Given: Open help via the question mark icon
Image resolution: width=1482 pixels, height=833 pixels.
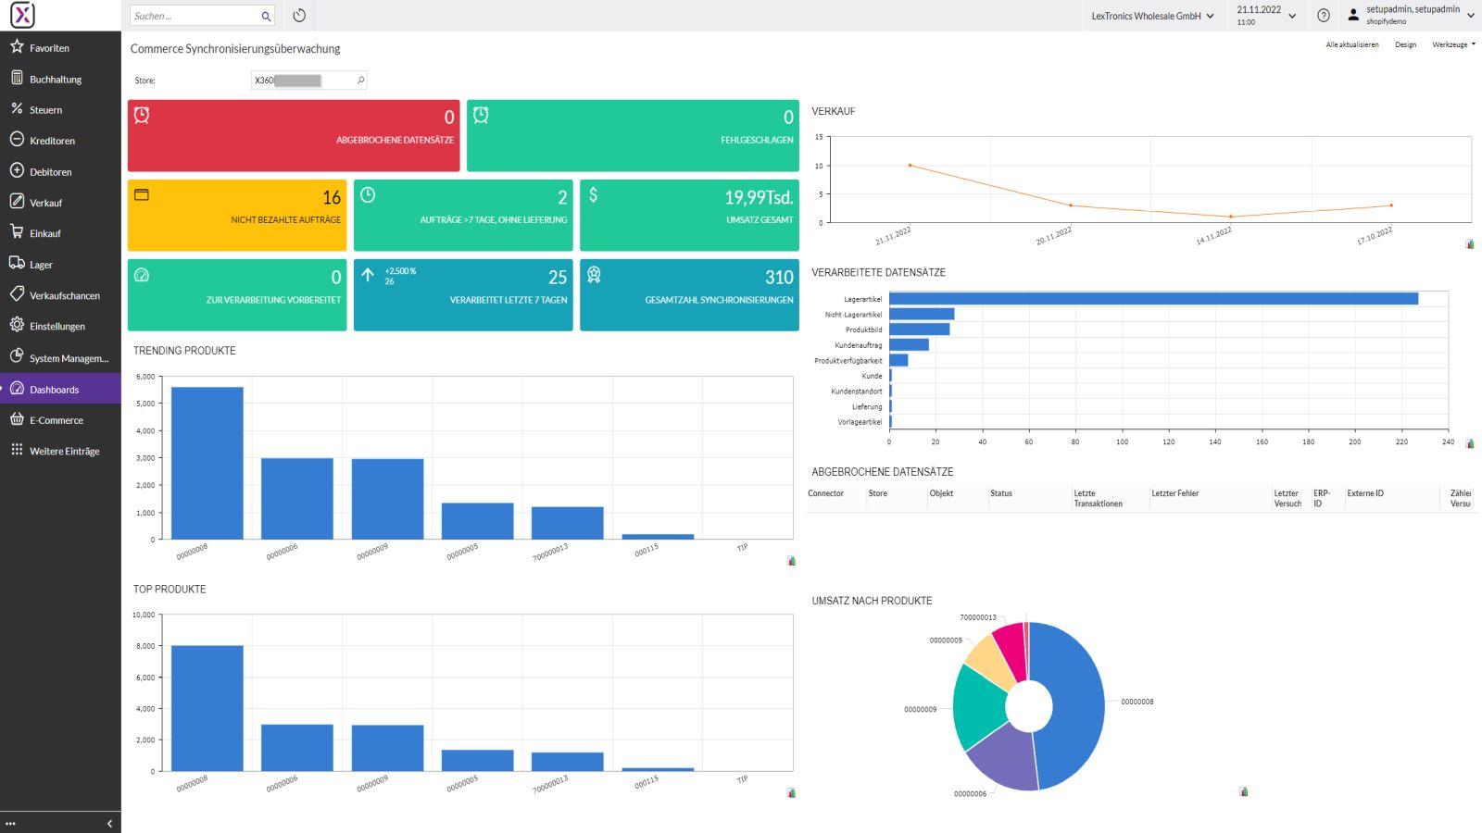Looking at the screenshot, I should tap(1324, 15).
